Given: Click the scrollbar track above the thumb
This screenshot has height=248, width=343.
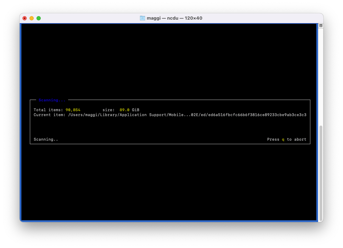Looking at the screenshot, I should tap(321, 77).
